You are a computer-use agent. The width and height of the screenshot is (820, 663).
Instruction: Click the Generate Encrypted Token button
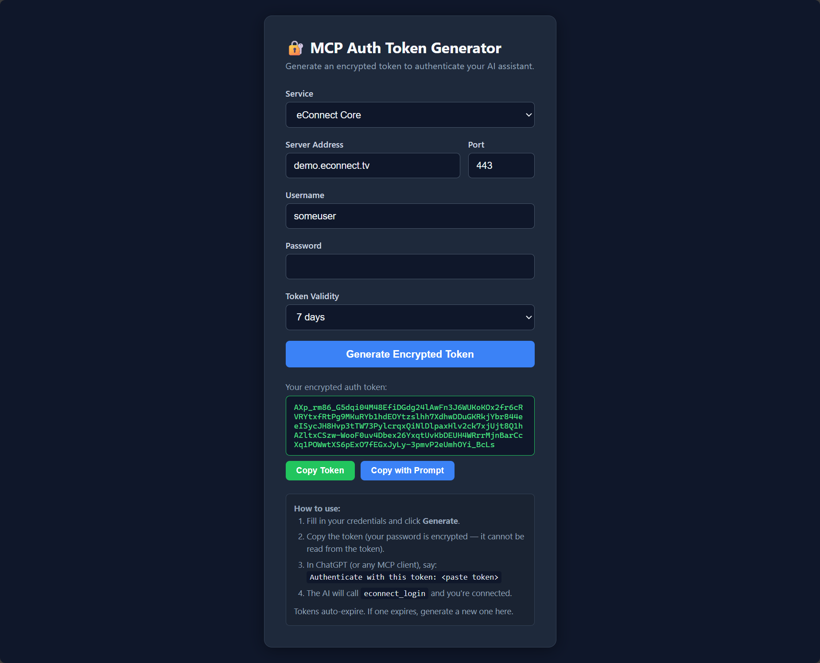[409, 354]
